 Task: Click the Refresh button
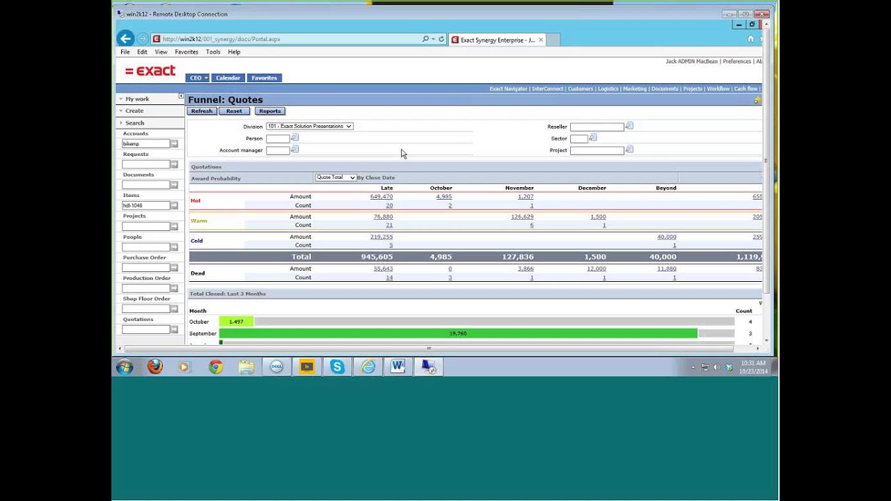[x=202, y=111]
